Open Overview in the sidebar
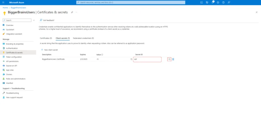The image size is (261, 126). coord(10,25)
